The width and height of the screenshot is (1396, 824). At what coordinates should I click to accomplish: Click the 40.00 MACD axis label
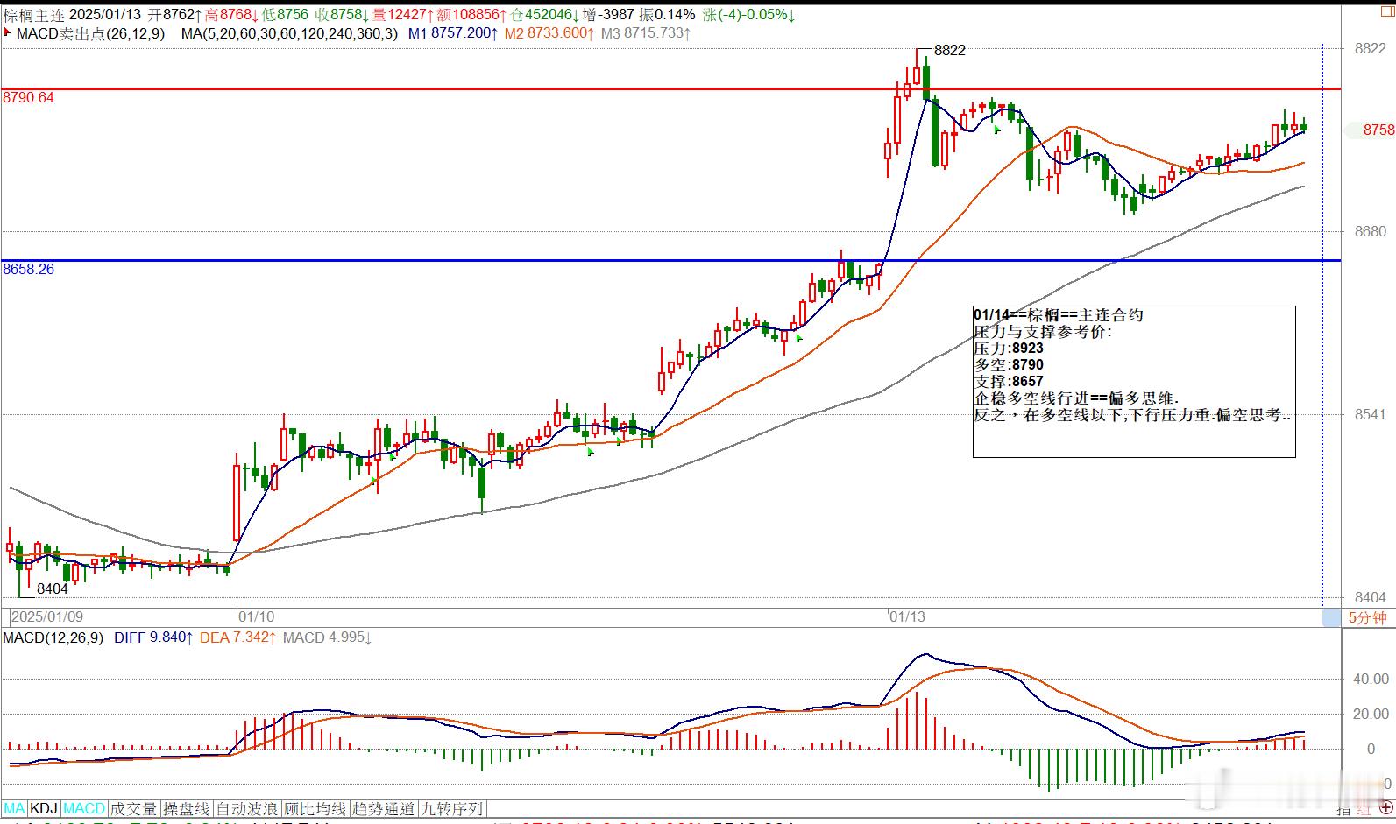coord(1371,679)
